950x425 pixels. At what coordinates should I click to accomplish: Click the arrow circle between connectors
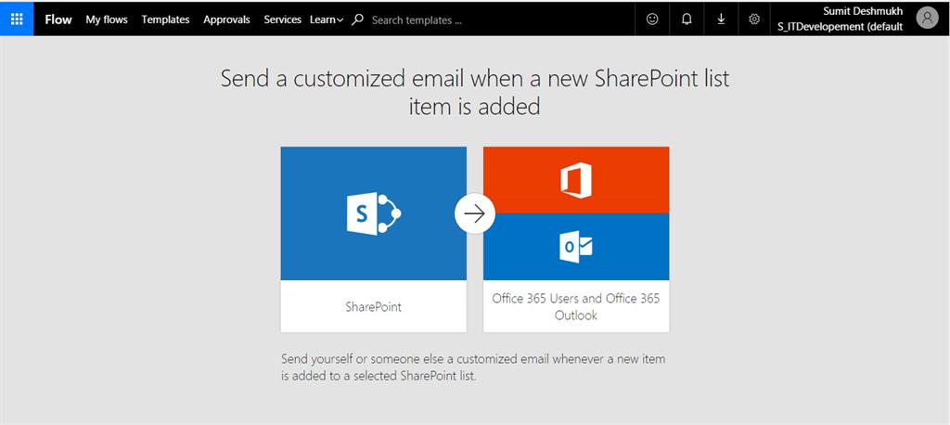474,214
